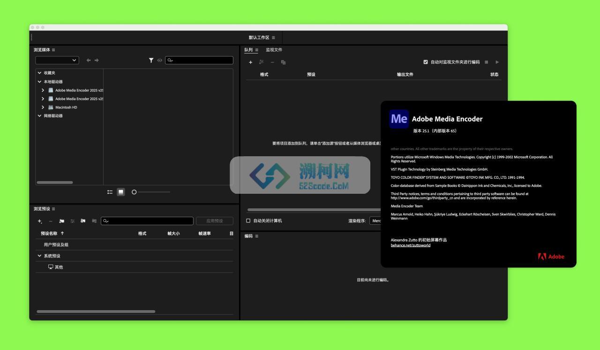Go forward with the media browser right arrow
This screenshot has width=600, height=350.
97,60
